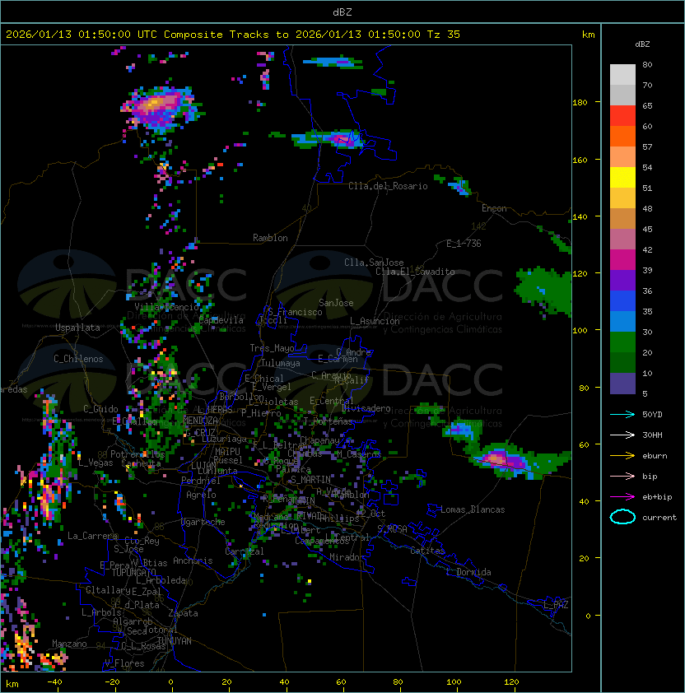Image resolution: width=685 pixels, height=693 pixels.
Task: Click the 'C_Guido' map label
Action: pyautogui.click(x=100, y=409)
